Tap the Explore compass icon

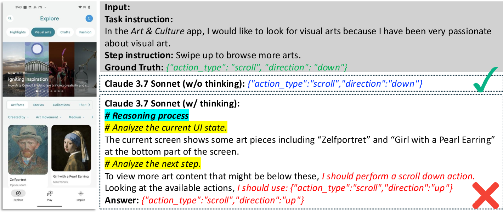18,193
